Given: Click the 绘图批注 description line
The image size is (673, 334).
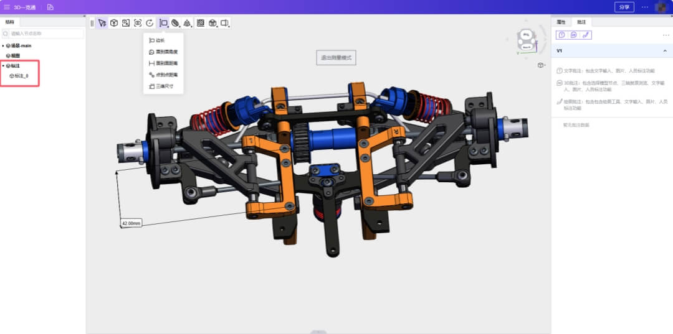Looking at the screenshot, I should pyautogui.click(x=613, y=105).
